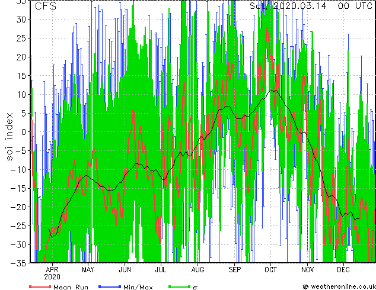376x290 pixels.
Task: Click the y-axis value -30
Action: [18, 244]
